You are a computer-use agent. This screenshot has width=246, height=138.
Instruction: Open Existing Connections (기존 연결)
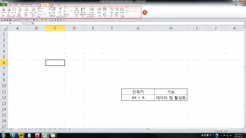(26, 11)
